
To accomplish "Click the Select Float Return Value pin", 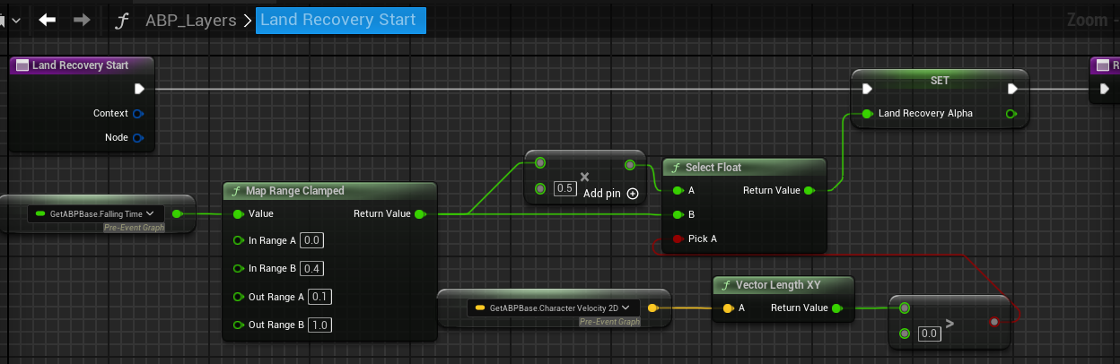I will coord(809,190).
